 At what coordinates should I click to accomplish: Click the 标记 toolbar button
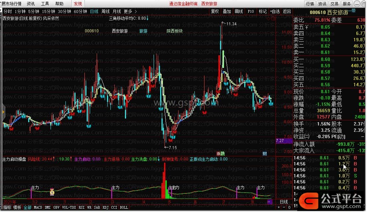click(262, 11)
